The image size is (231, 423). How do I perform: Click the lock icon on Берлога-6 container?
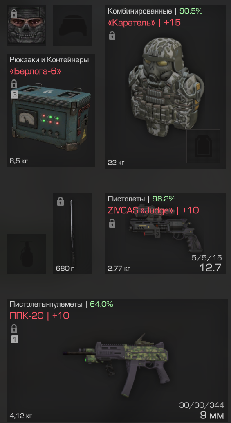pyautogui.click(x=14, y=84)
